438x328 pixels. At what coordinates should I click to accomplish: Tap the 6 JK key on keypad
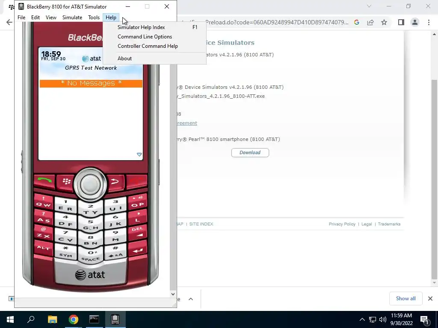tap(115, 221)
